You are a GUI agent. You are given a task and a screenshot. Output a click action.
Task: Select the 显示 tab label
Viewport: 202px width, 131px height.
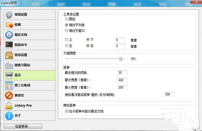[18, 75]
